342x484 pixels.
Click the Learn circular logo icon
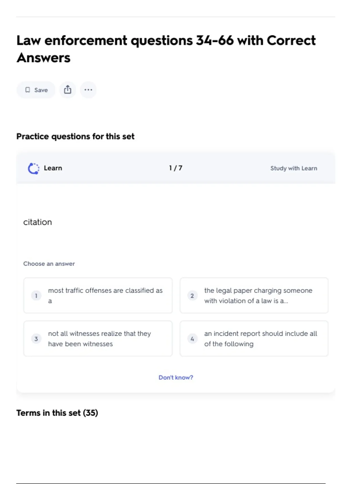click(x=33, y=168)
